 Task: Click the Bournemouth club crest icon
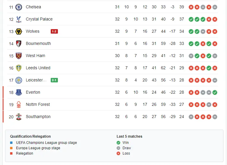pos(19,43)
